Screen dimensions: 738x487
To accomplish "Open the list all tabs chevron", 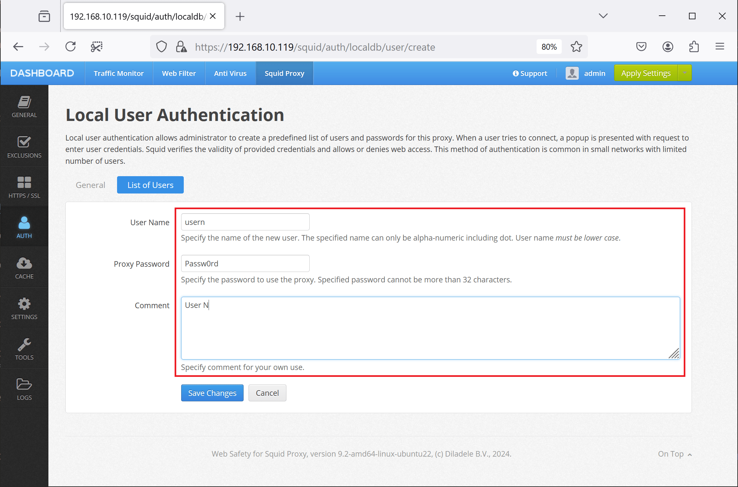I will click(603, 16).
